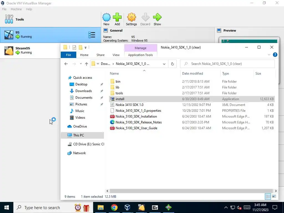Open Pictures in navigation pane

81,104
